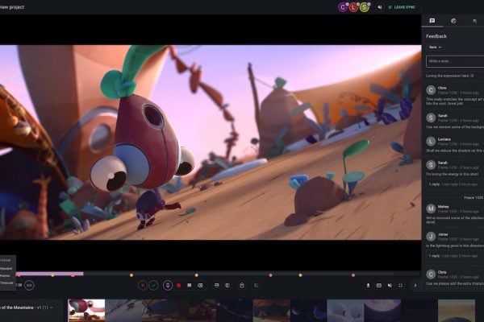Toggle the loop playback button
Viewport: 484px width, 322px height.
[29, 285]
